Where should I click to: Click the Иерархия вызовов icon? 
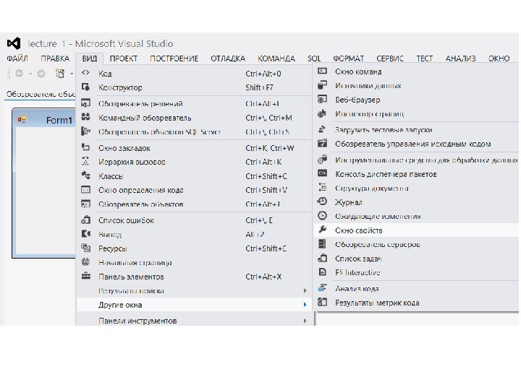pos(85,162)
